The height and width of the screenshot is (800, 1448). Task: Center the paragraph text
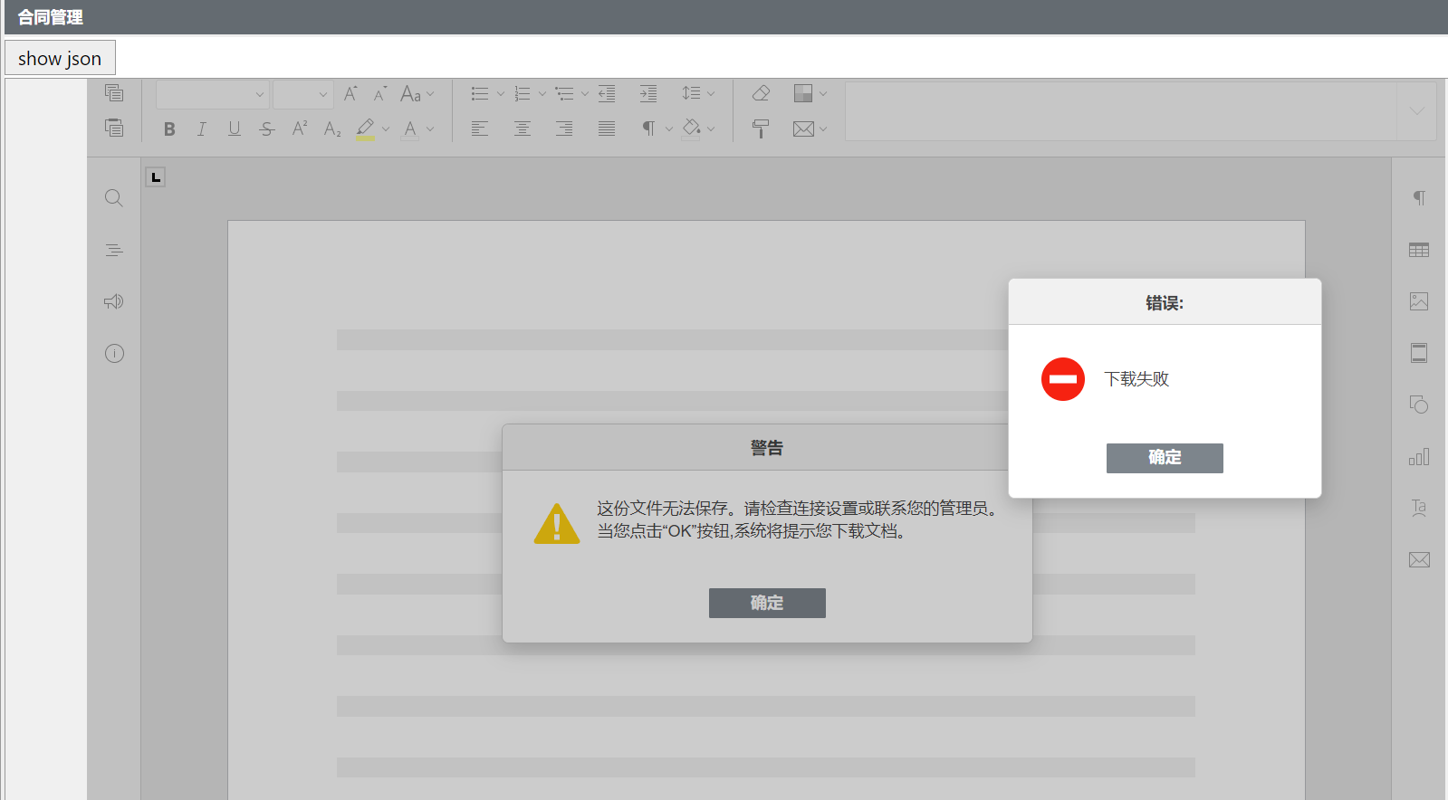pyautogui.click(x=523, y=129)
